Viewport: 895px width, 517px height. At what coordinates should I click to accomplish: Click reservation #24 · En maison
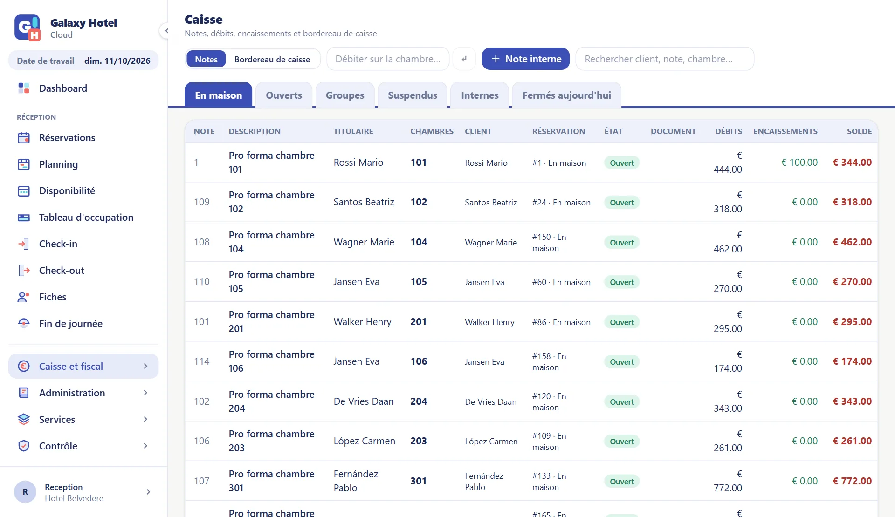pos(561,203)
